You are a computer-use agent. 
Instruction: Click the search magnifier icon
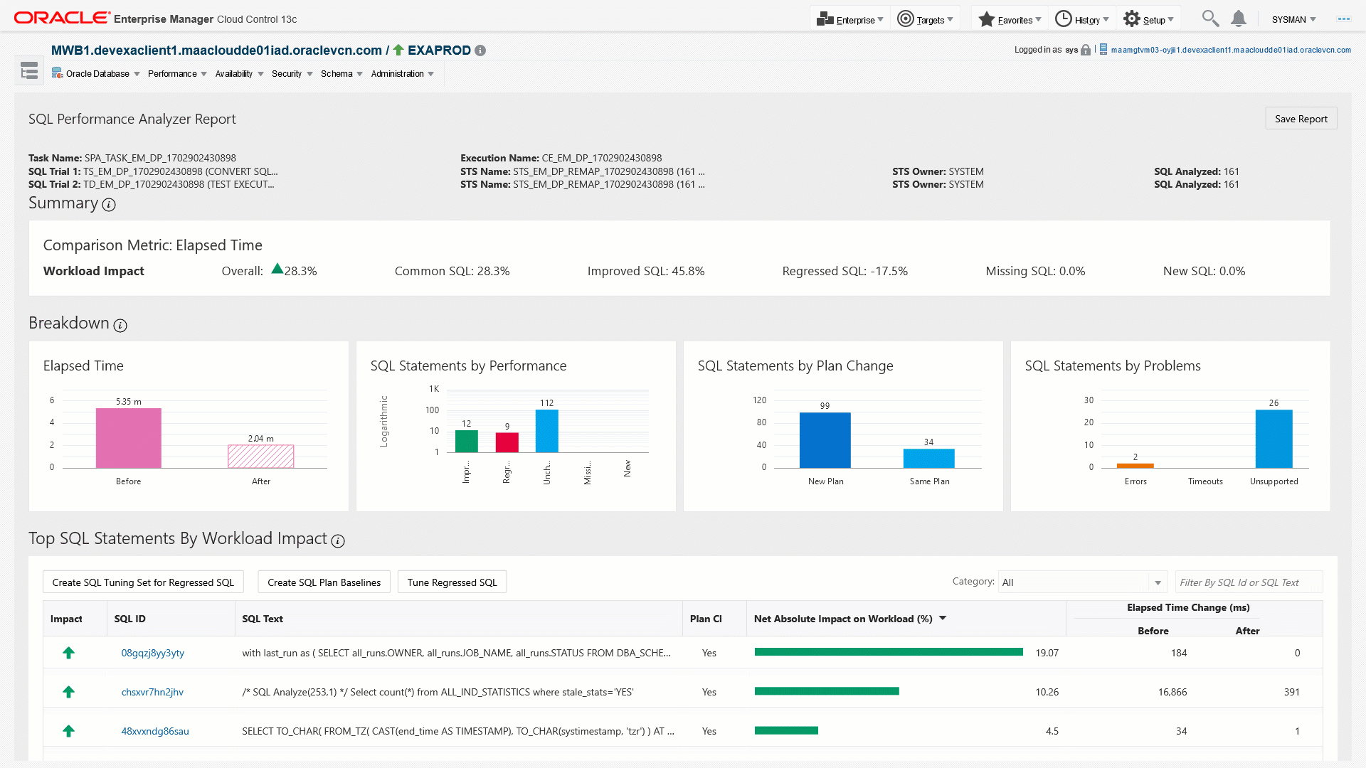pyautogui.click(x=1209, y=18)
